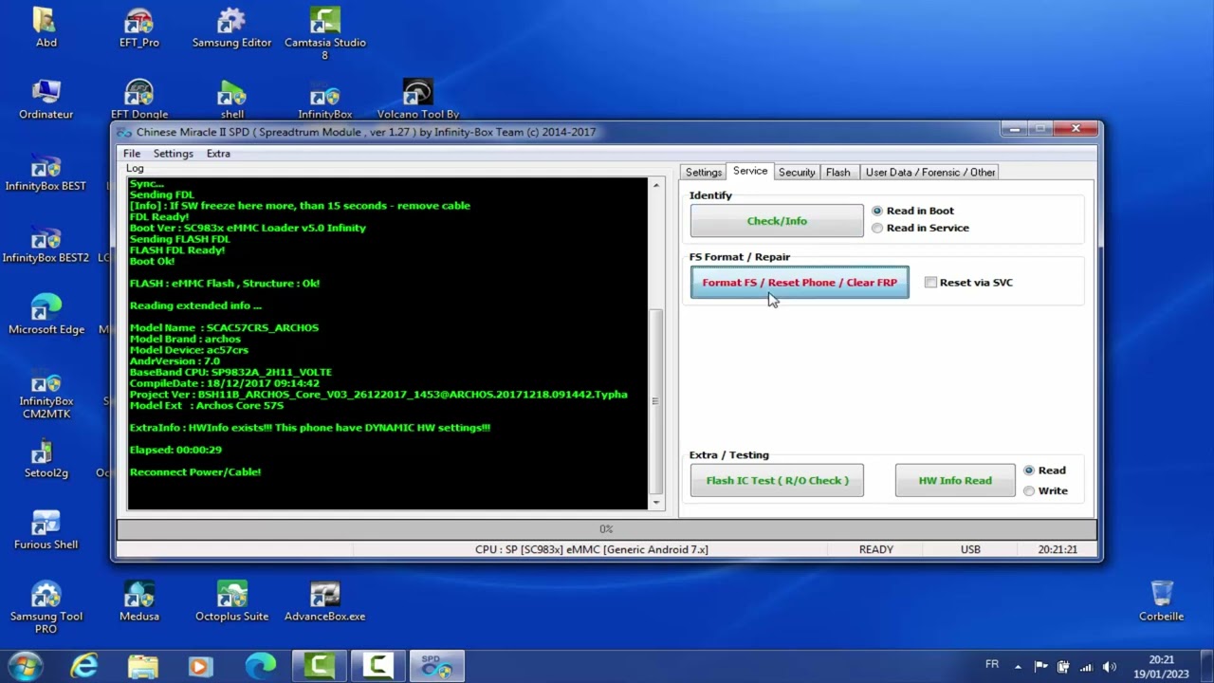The width and height of the screenshot is (1214, 683).
Task: Open Camtasia Studio 8 desktop shortcut
Action: point(325,33)
